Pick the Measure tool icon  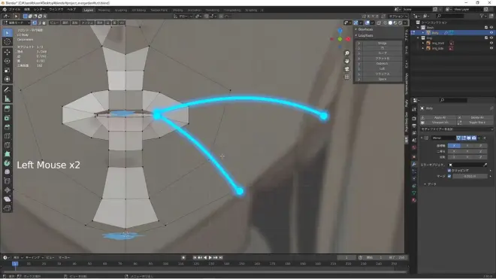[x=8, y=99]
